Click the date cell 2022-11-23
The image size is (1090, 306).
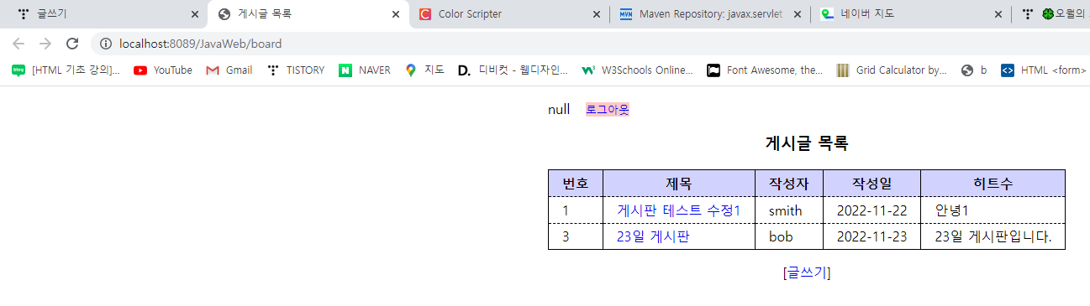(871, 237)
